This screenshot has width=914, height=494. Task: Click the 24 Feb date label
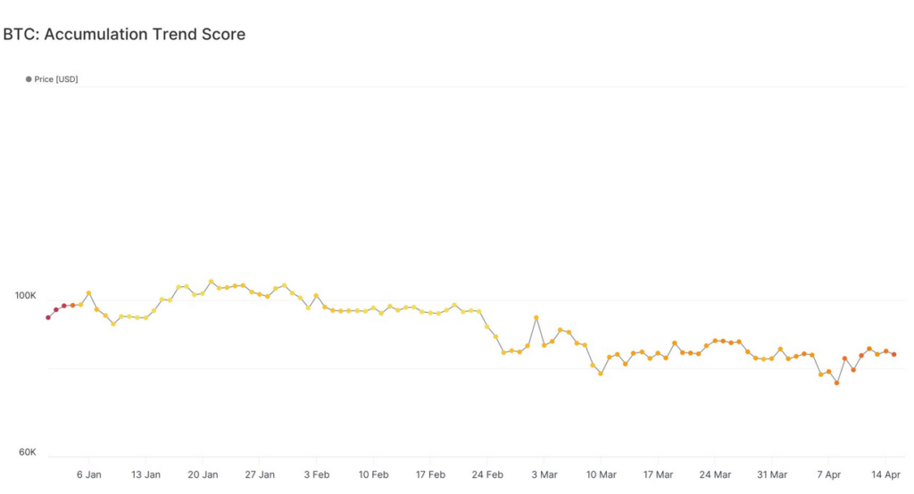(x=487, y=474)
